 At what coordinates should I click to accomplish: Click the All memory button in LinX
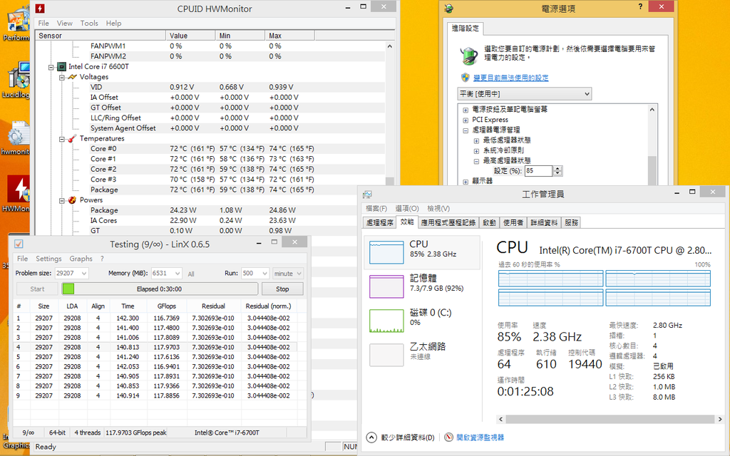[x=191, y=274]
